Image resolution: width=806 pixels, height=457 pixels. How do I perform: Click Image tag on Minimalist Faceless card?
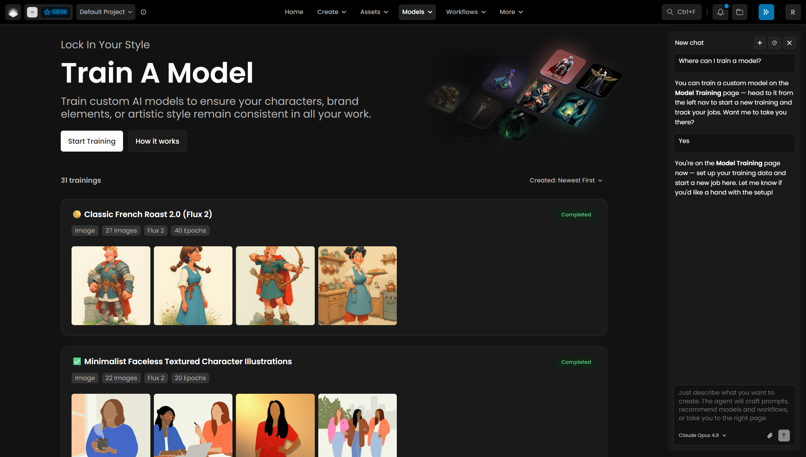(x=85, y=378)
